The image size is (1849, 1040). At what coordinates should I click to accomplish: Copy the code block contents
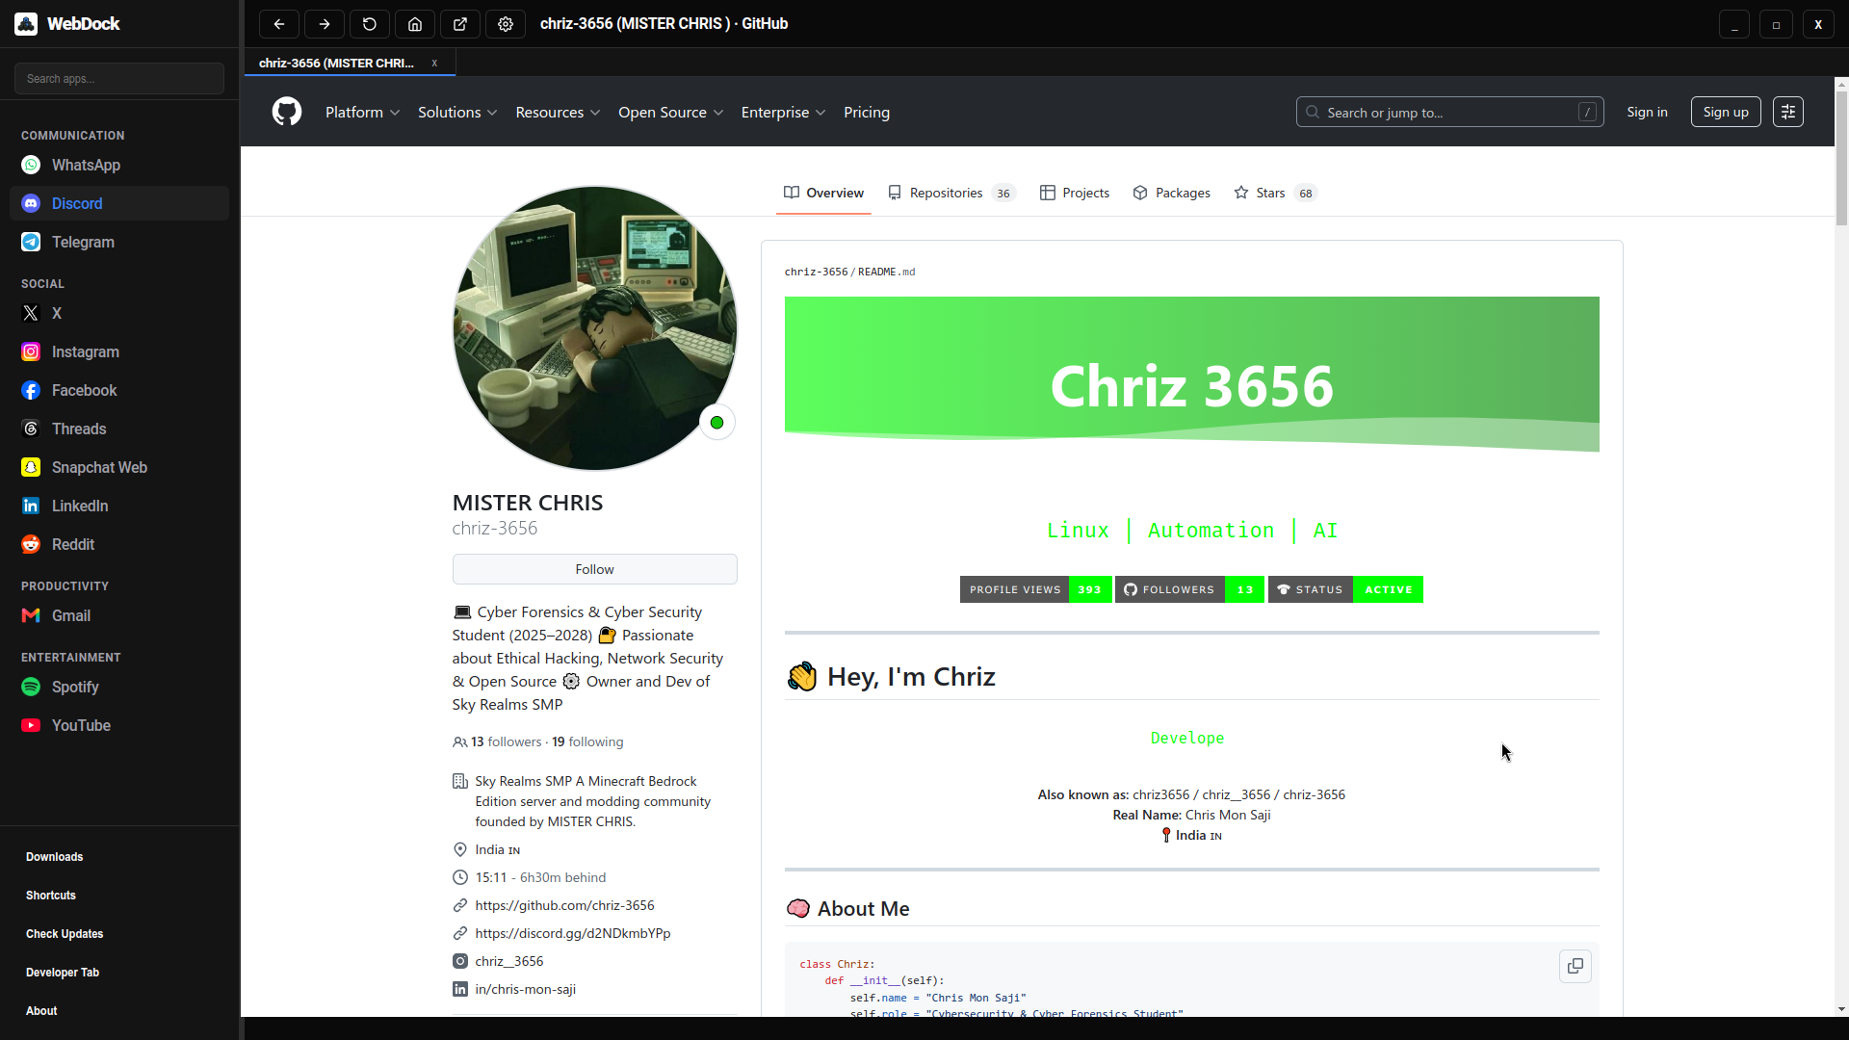(x=1576, y=966)
